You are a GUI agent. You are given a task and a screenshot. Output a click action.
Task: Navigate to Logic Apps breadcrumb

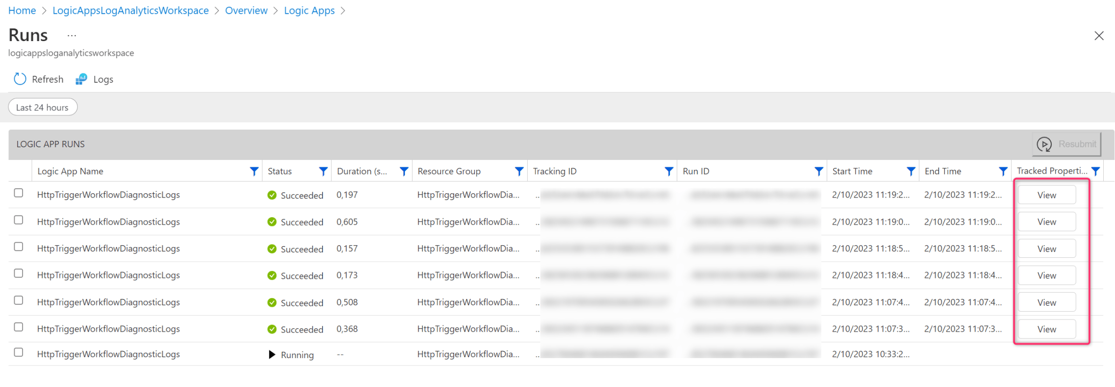coord(309,10)
